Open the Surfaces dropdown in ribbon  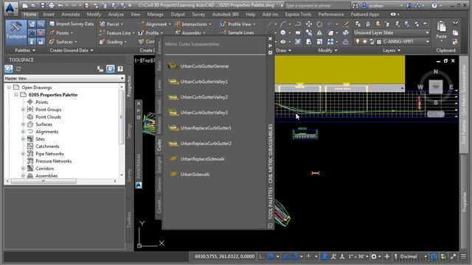coord(63,42)
